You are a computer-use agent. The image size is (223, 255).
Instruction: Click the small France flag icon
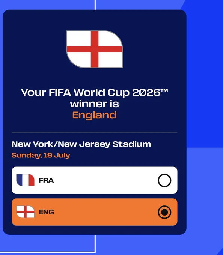point(26,180)
